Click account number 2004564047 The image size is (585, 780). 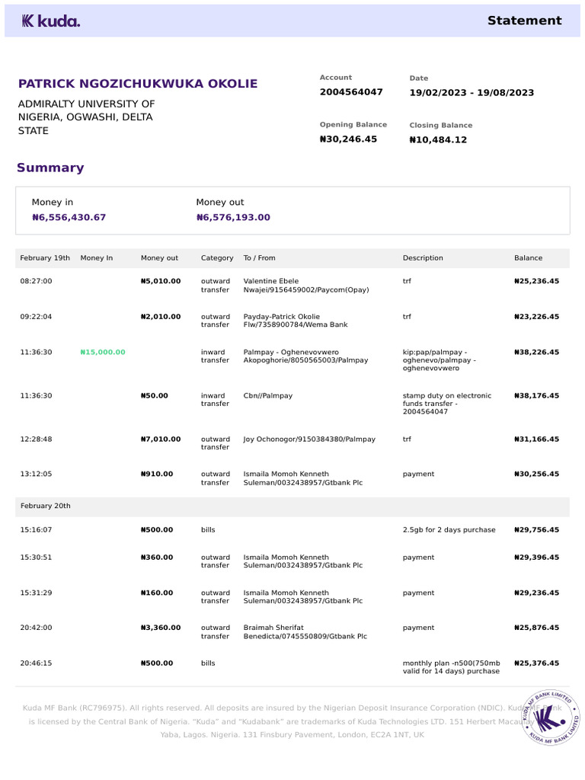coord(351,92)
